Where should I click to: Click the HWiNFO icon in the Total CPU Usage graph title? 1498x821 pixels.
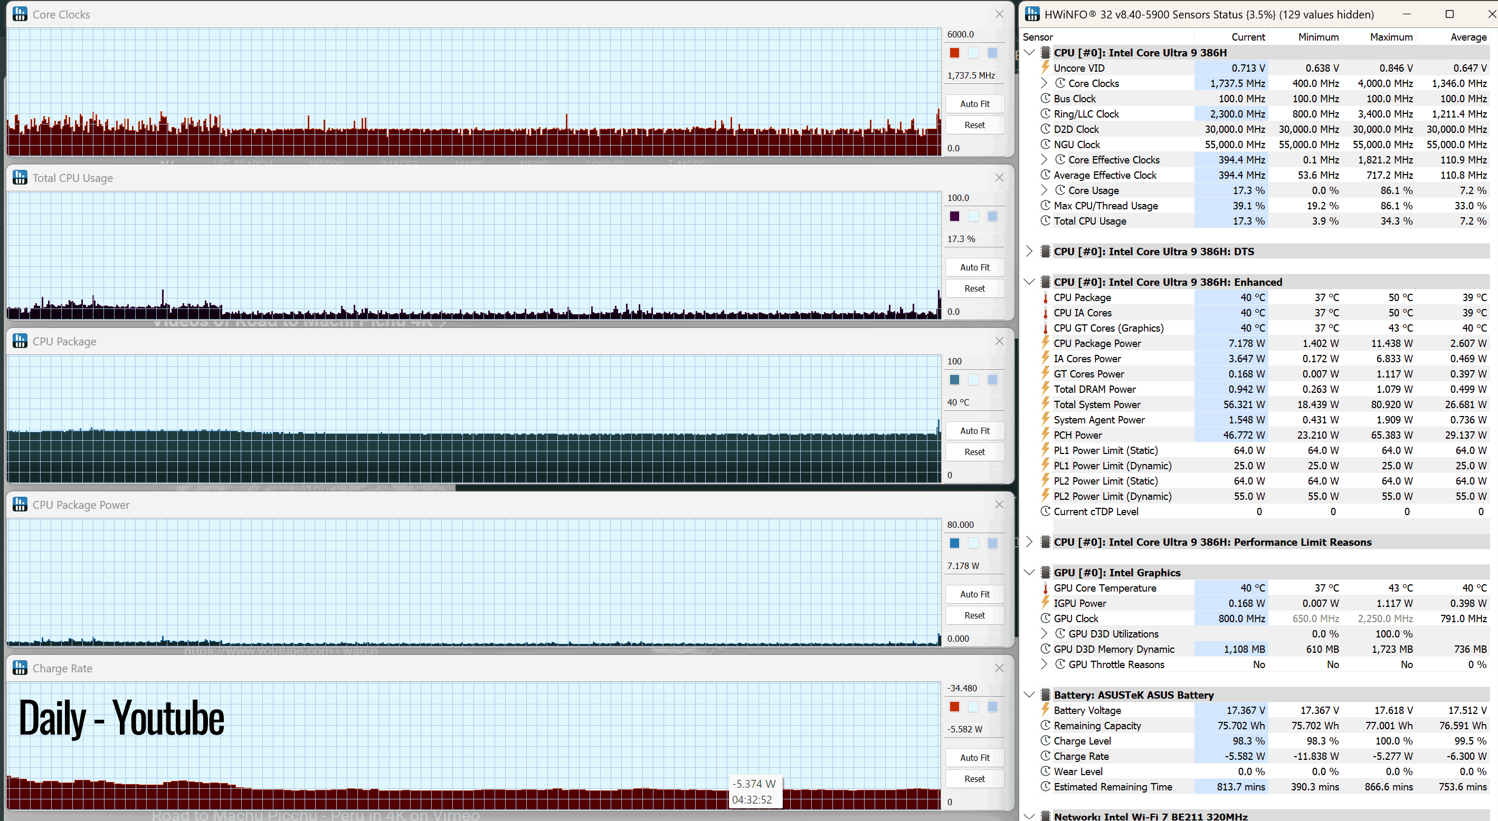(20, 177)
